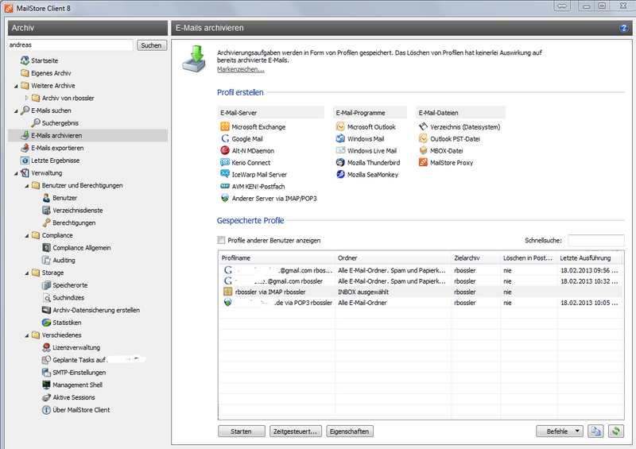Screen dimensions: 636x449
Task: Click the Outlook PST-Datei icon
Action: [423, 139]
